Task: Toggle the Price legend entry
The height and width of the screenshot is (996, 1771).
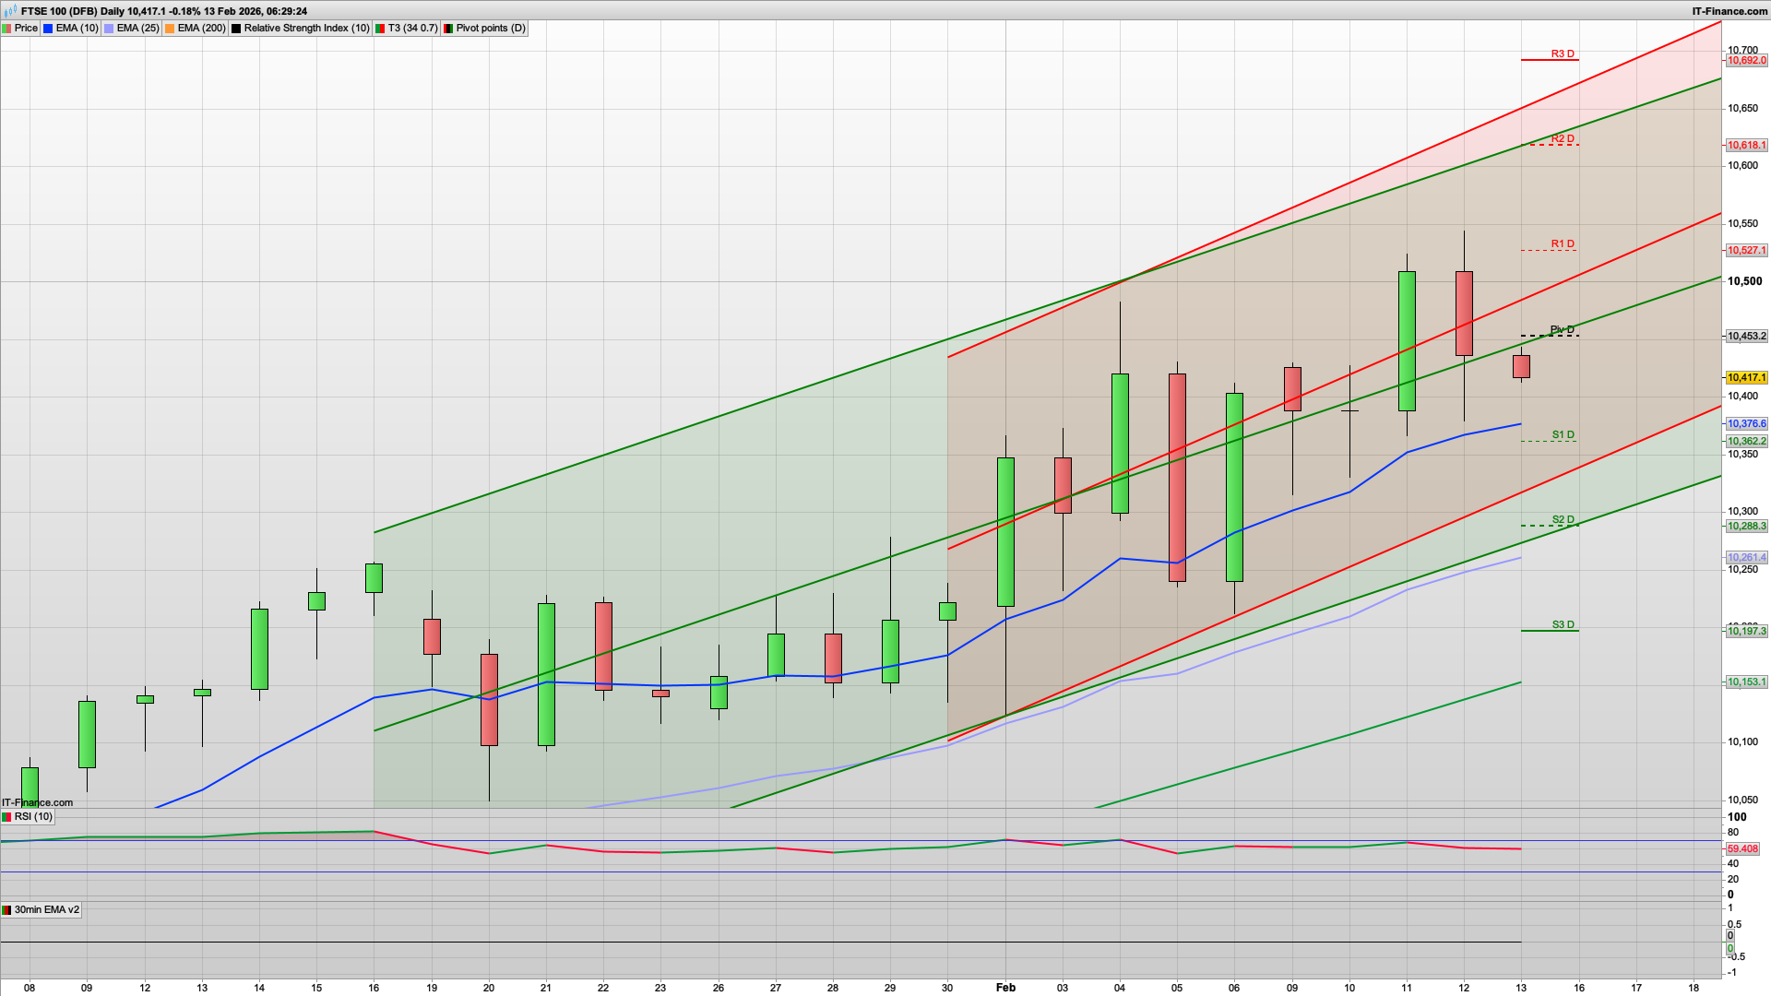Action: [25, 29]
